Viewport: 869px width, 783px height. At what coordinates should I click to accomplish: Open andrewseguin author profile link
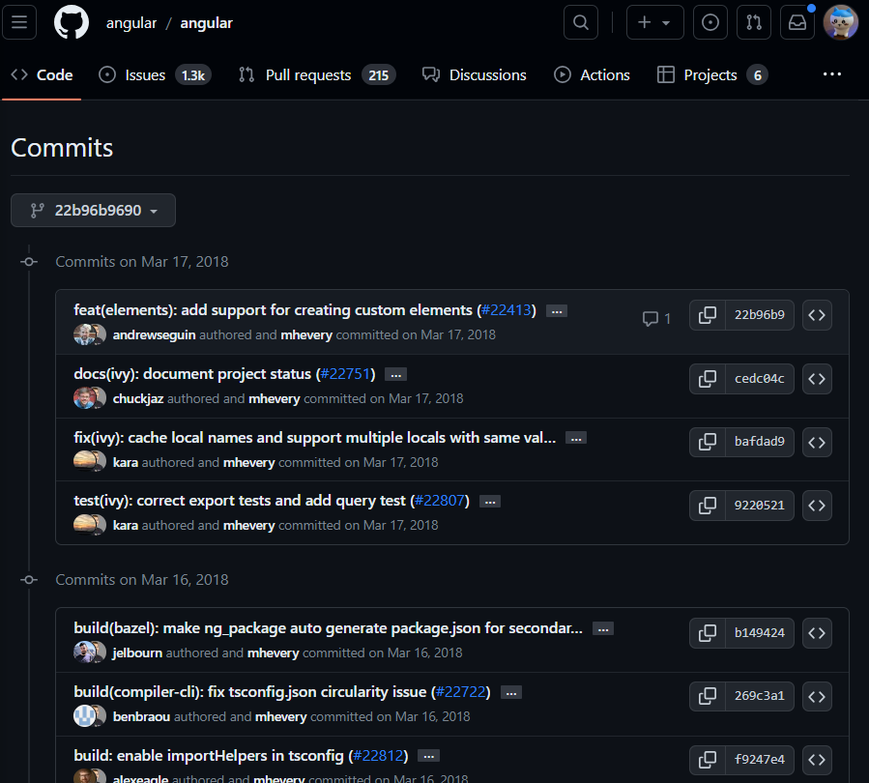[x=154, y=334]
